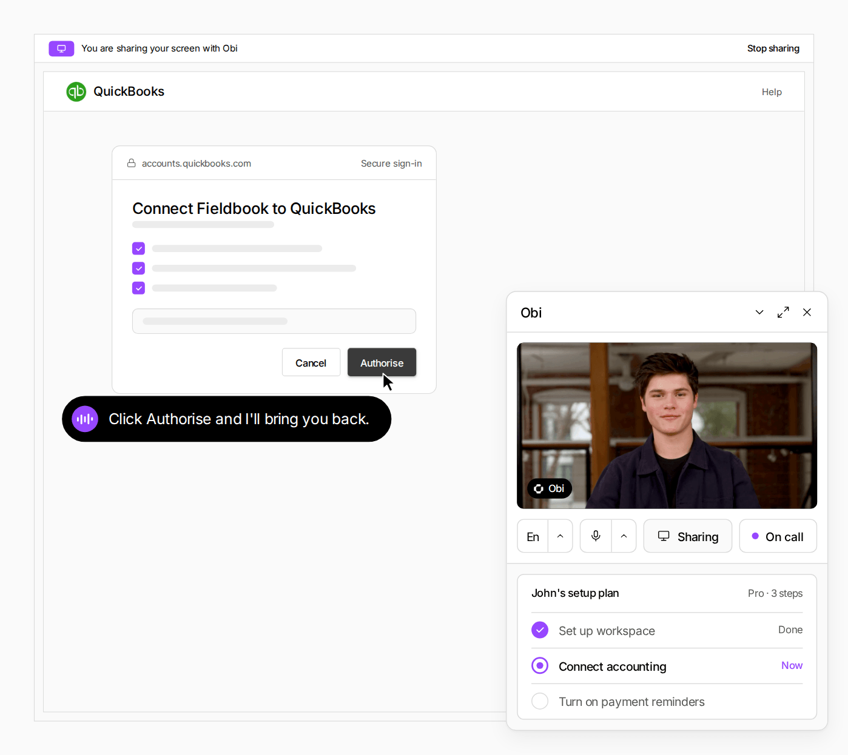Click the Set up workspace step text
Image resolution: width=848 pixels, height=755 pixels.
pos(607,631)
